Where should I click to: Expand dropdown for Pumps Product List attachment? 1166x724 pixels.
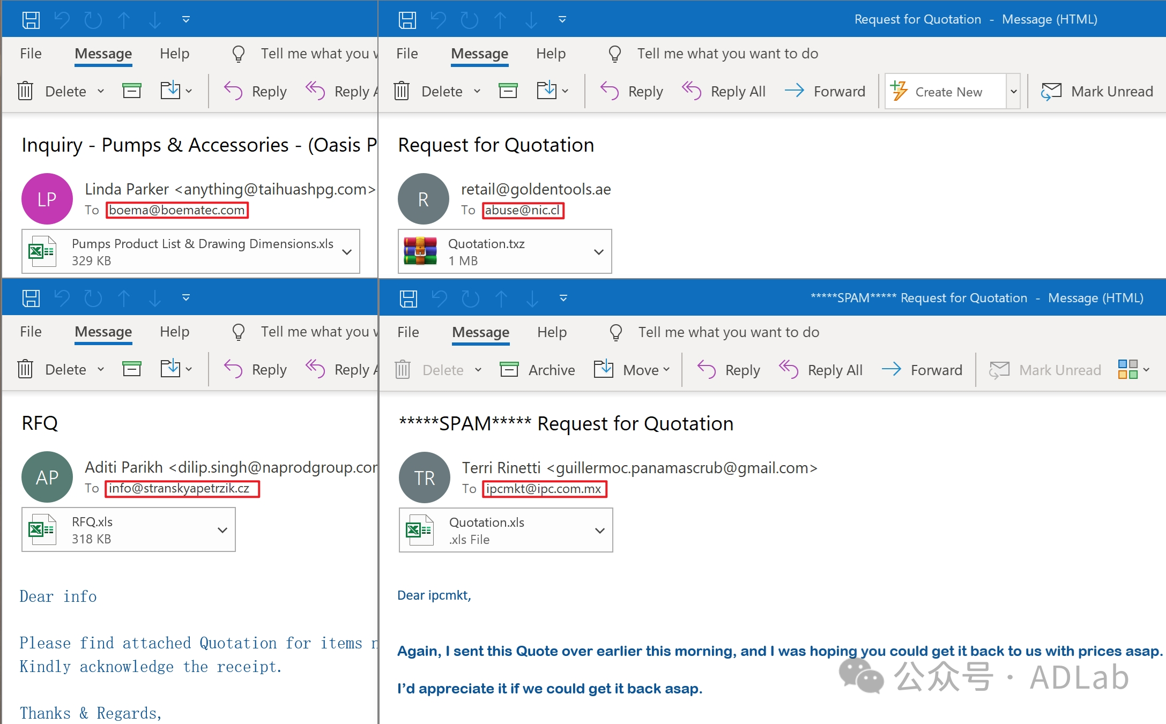point(347,252)
